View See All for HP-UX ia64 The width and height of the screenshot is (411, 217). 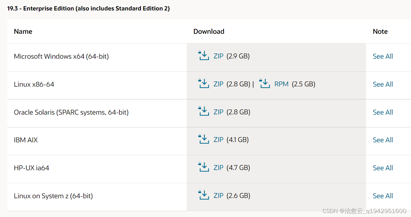383,168
